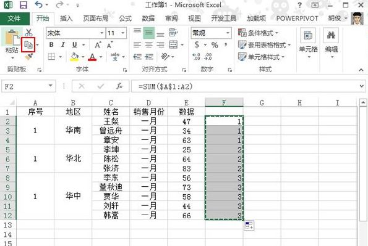Apply the yellow fill color bucket

[75, 57]
